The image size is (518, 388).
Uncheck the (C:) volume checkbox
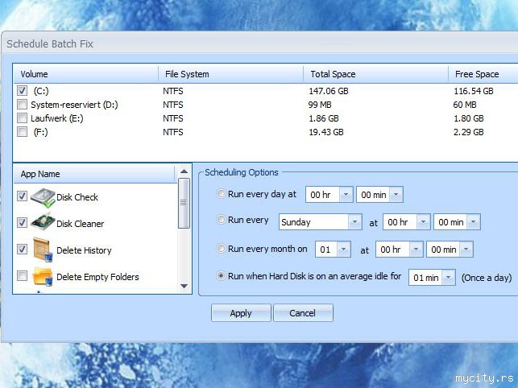pos(22,90)
